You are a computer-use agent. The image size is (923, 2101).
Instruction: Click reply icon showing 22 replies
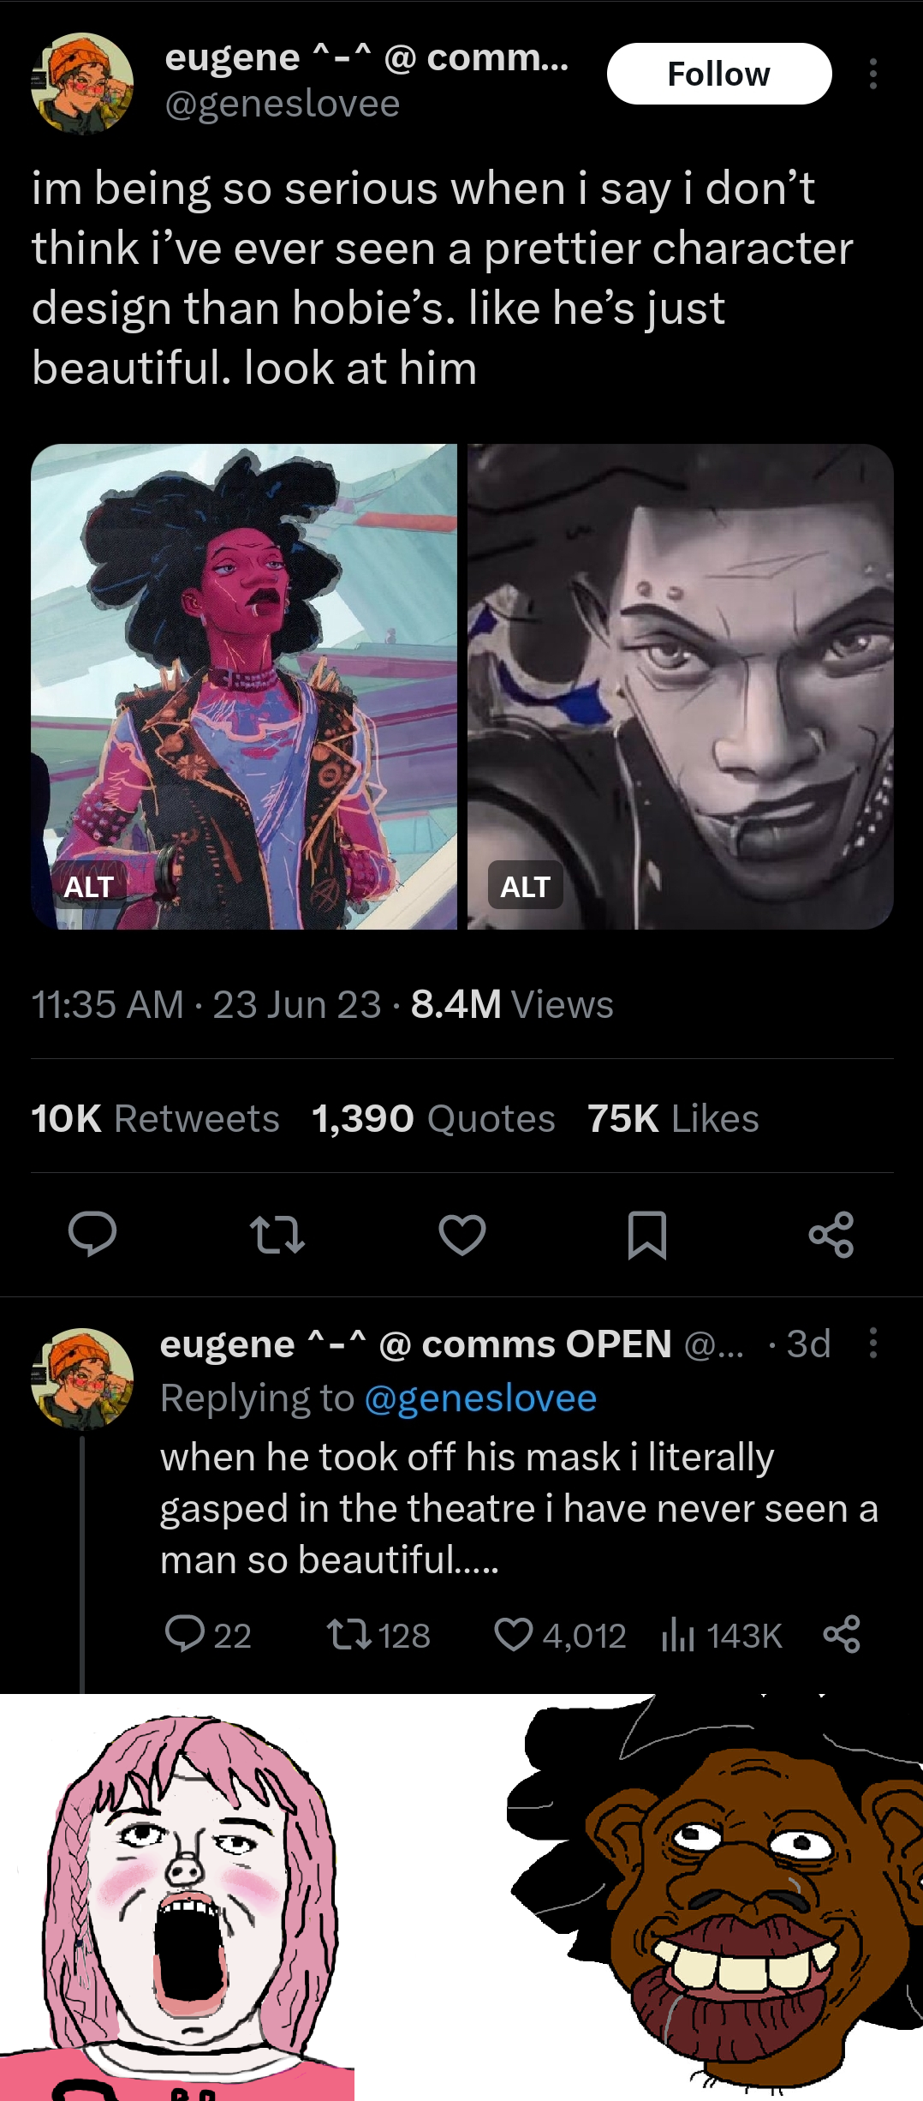185,1634
